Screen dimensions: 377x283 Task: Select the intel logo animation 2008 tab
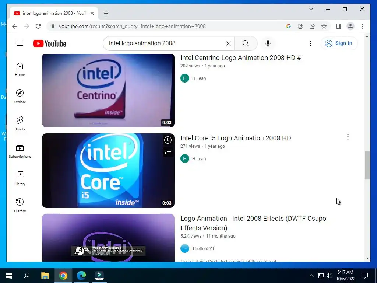coord(54,13)
